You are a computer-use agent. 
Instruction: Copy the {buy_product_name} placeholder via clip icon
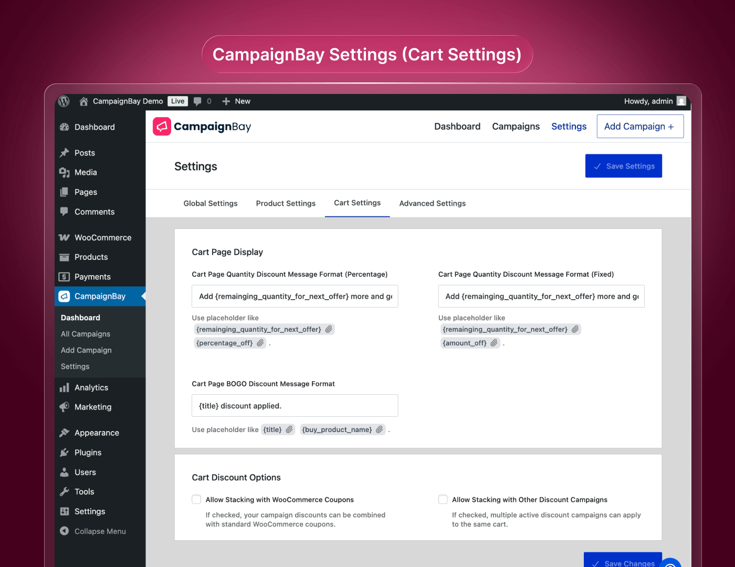380,429
